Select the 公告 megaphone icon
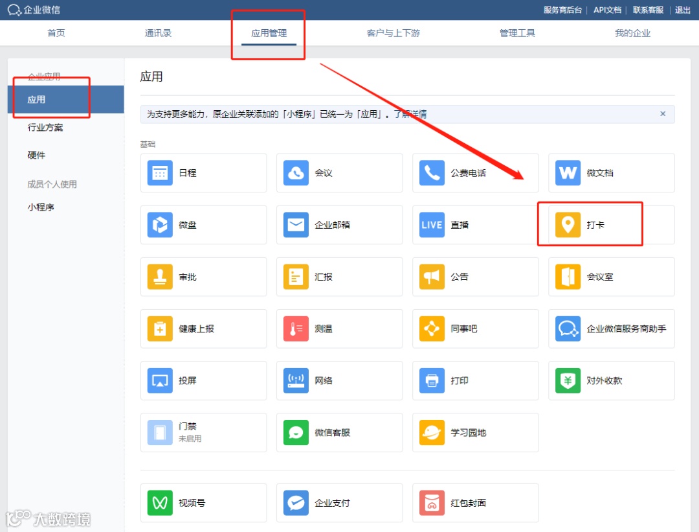This screenshot has height=532, width=699. click(432, 277)
